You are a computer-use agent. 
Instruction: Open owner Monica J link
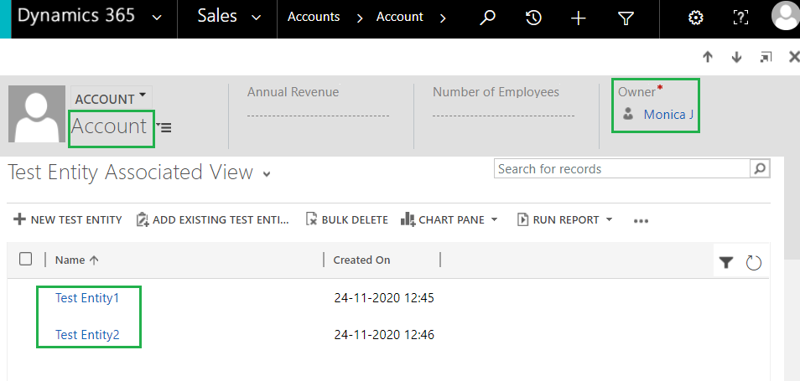[668, 114]
